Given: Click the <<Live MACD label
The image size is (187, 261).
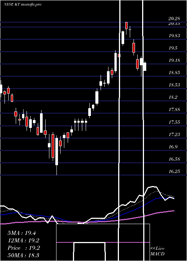Looking at the screenshot, I should [157, 251].
